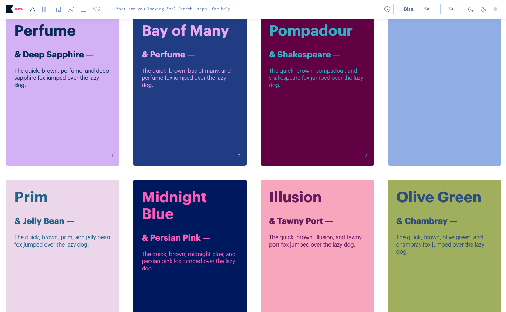Select the Bay of Many & Perfume card
The width and height of the screenshot is (506, 312).
coord(190,92)
